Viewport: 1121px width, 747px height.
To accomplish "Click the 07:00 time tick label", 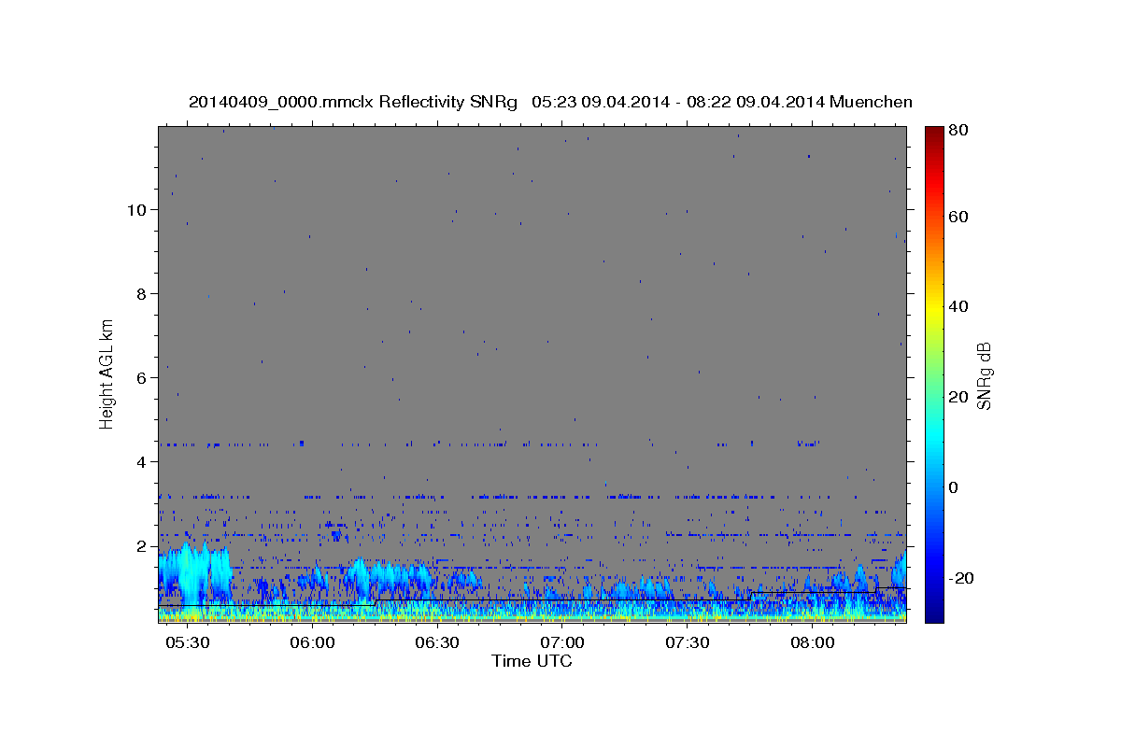I will click(563, 643).
